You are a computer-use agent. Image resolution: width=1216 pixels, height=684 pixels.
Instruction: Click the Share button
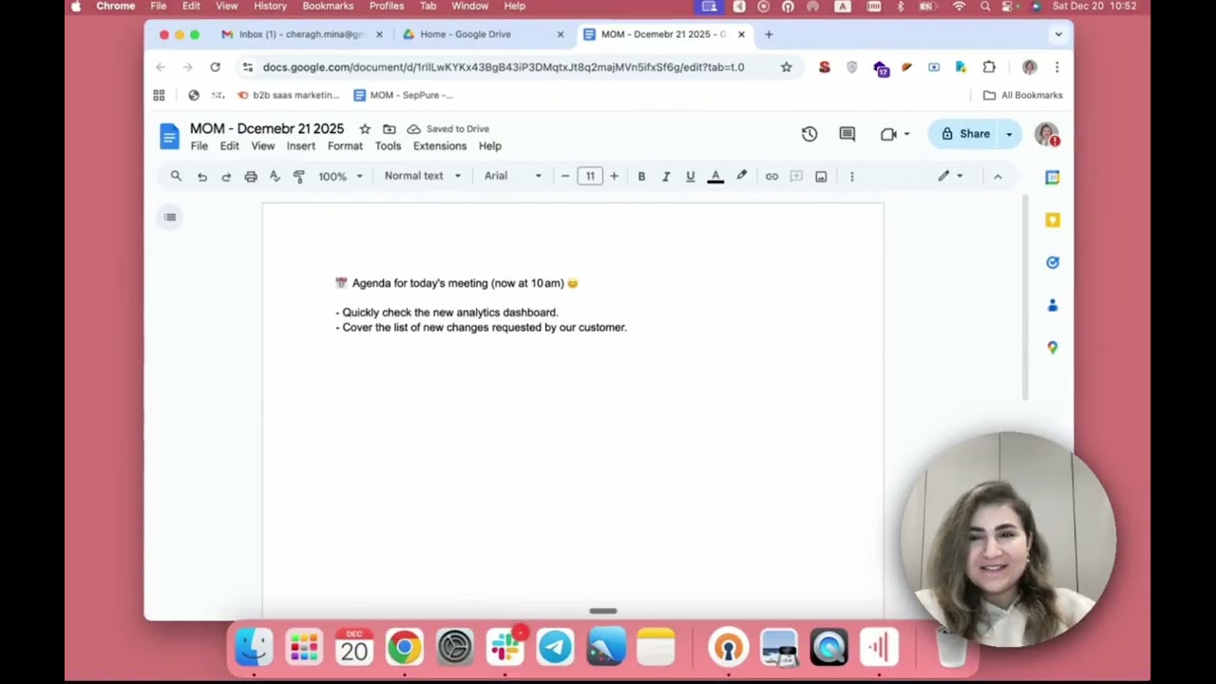pos(965,134)
